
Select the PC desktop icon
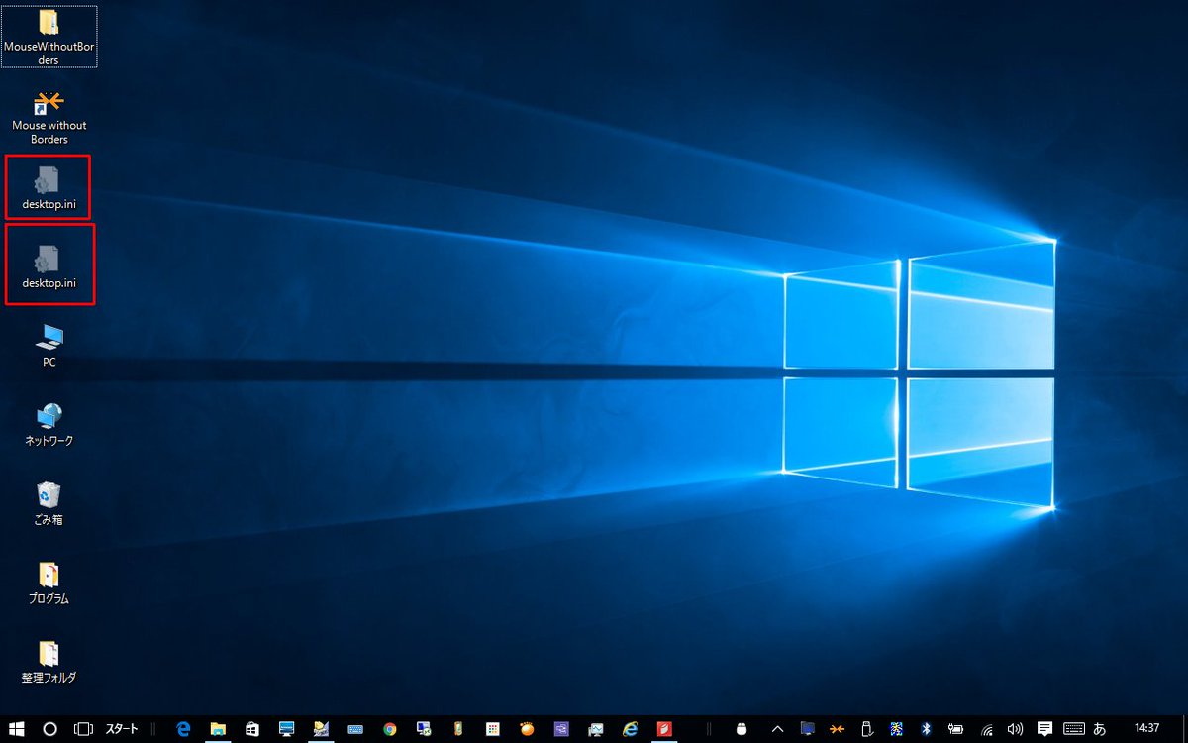point(49,346)
